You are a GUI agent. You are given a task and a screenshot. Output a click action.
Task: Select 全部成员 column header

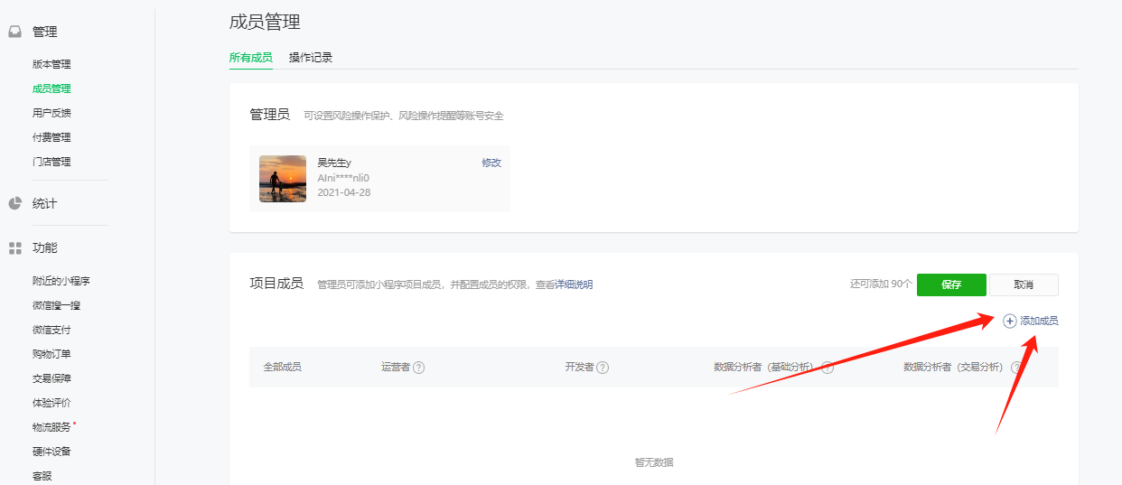point(282,368)
